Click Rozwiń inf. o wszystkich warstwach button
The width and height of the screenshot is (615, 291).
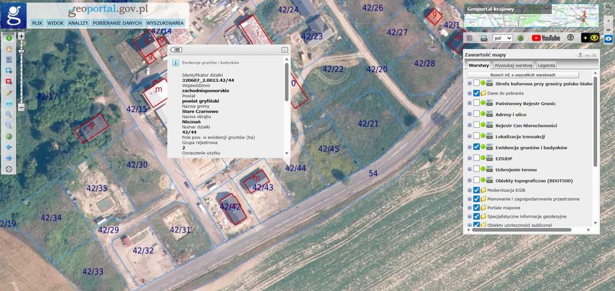523,75
